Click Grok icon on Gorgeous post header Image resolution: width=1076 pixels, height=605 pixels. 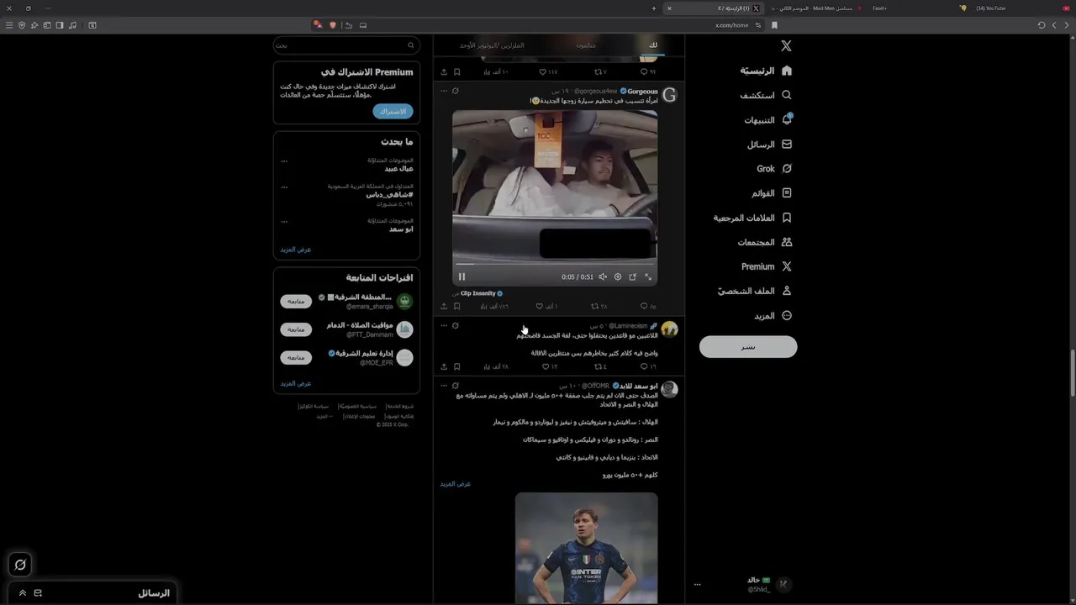(x=456, y=91)
